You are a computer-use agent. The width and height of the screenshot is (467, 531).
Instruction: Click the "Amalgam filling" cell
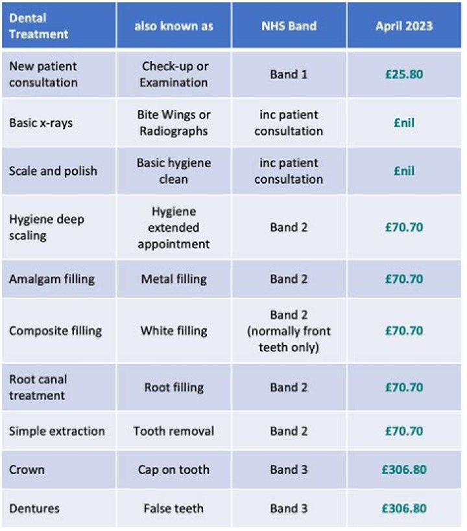click(52, 279)
